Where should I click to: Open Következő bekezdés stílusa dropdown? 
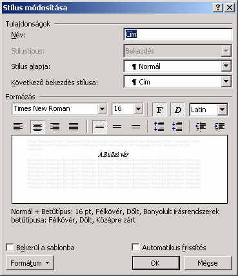(x=226, y=82)
